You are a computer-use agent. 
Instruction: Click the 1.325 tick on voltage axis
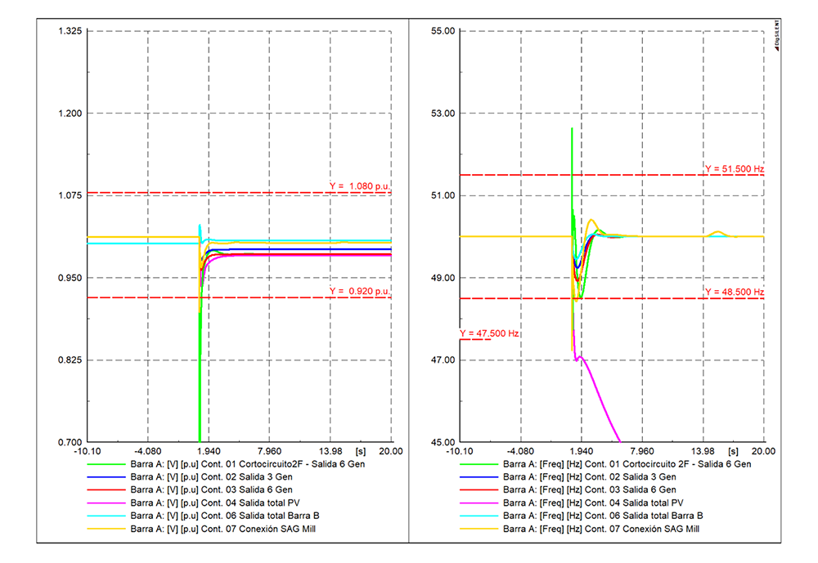(70, 31)
